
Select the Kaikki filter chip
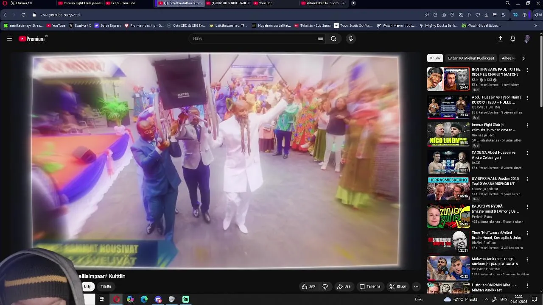coord(435,58)
